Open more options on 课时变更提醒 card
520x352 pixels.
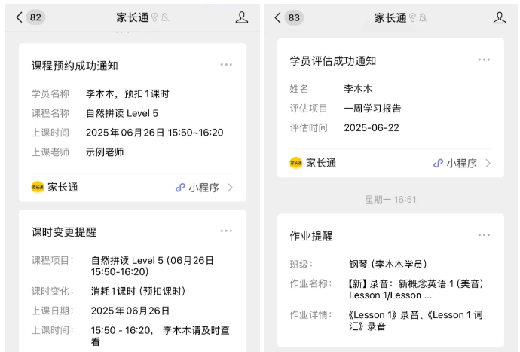(226, 231)
